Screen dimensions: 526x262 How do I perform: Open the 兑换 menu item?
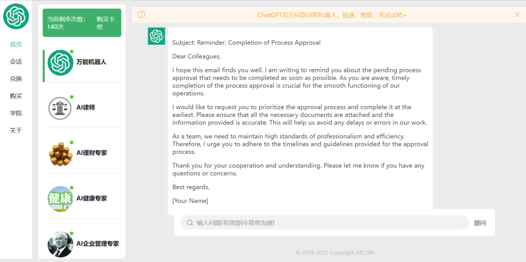pos(16,79)
